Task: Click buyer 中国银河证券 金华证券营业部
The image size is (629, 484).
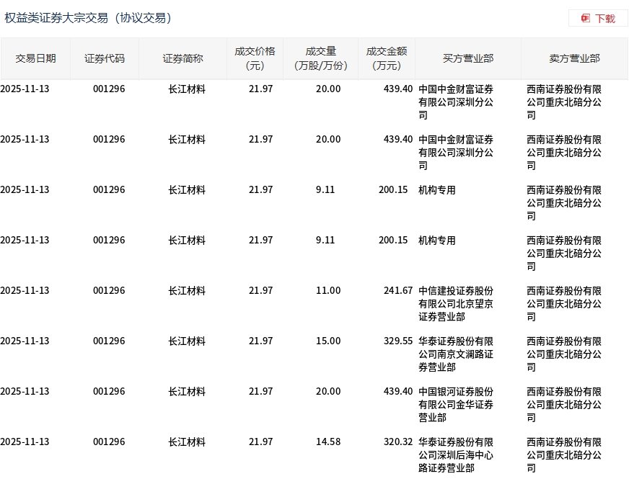Action: tap(456, 405)
